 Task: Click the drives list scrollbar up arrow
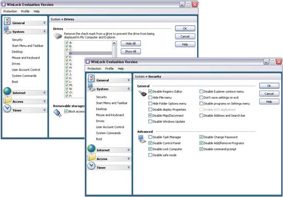114,43
